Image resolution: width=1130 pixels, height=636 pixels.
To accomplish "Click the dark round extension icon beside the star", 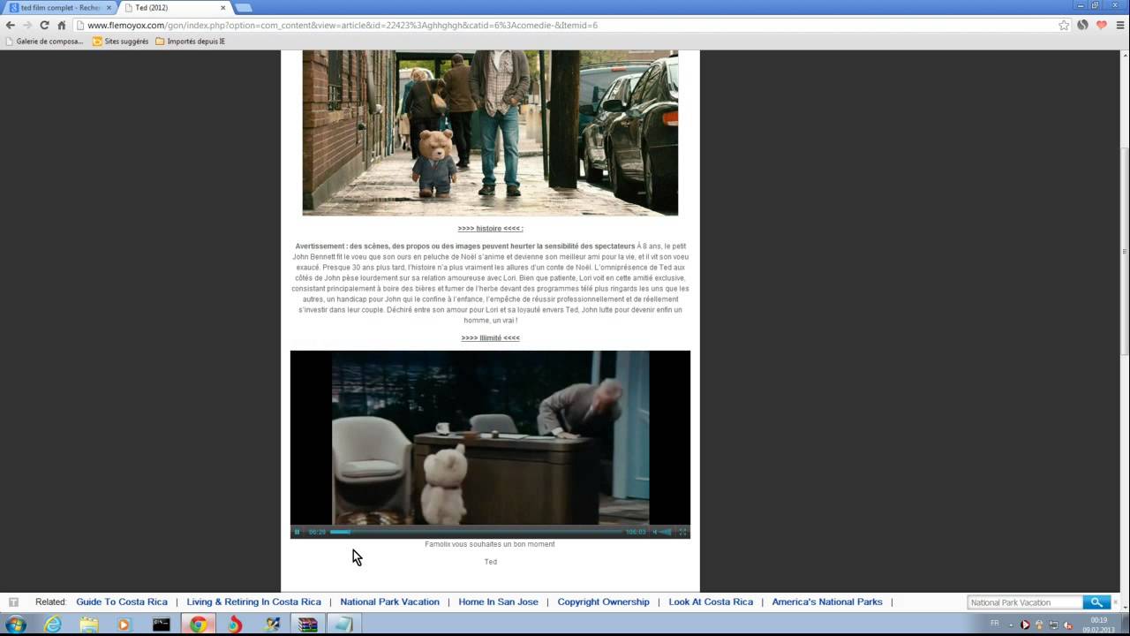I will 1083,25.
